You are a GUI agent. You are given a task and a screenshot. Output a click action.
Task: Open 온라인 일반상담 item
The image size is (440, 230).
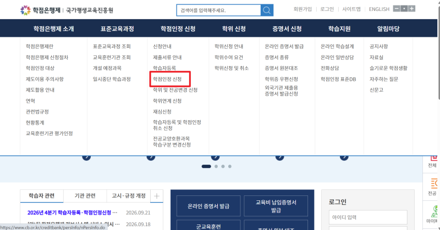(x=337, y=57)
